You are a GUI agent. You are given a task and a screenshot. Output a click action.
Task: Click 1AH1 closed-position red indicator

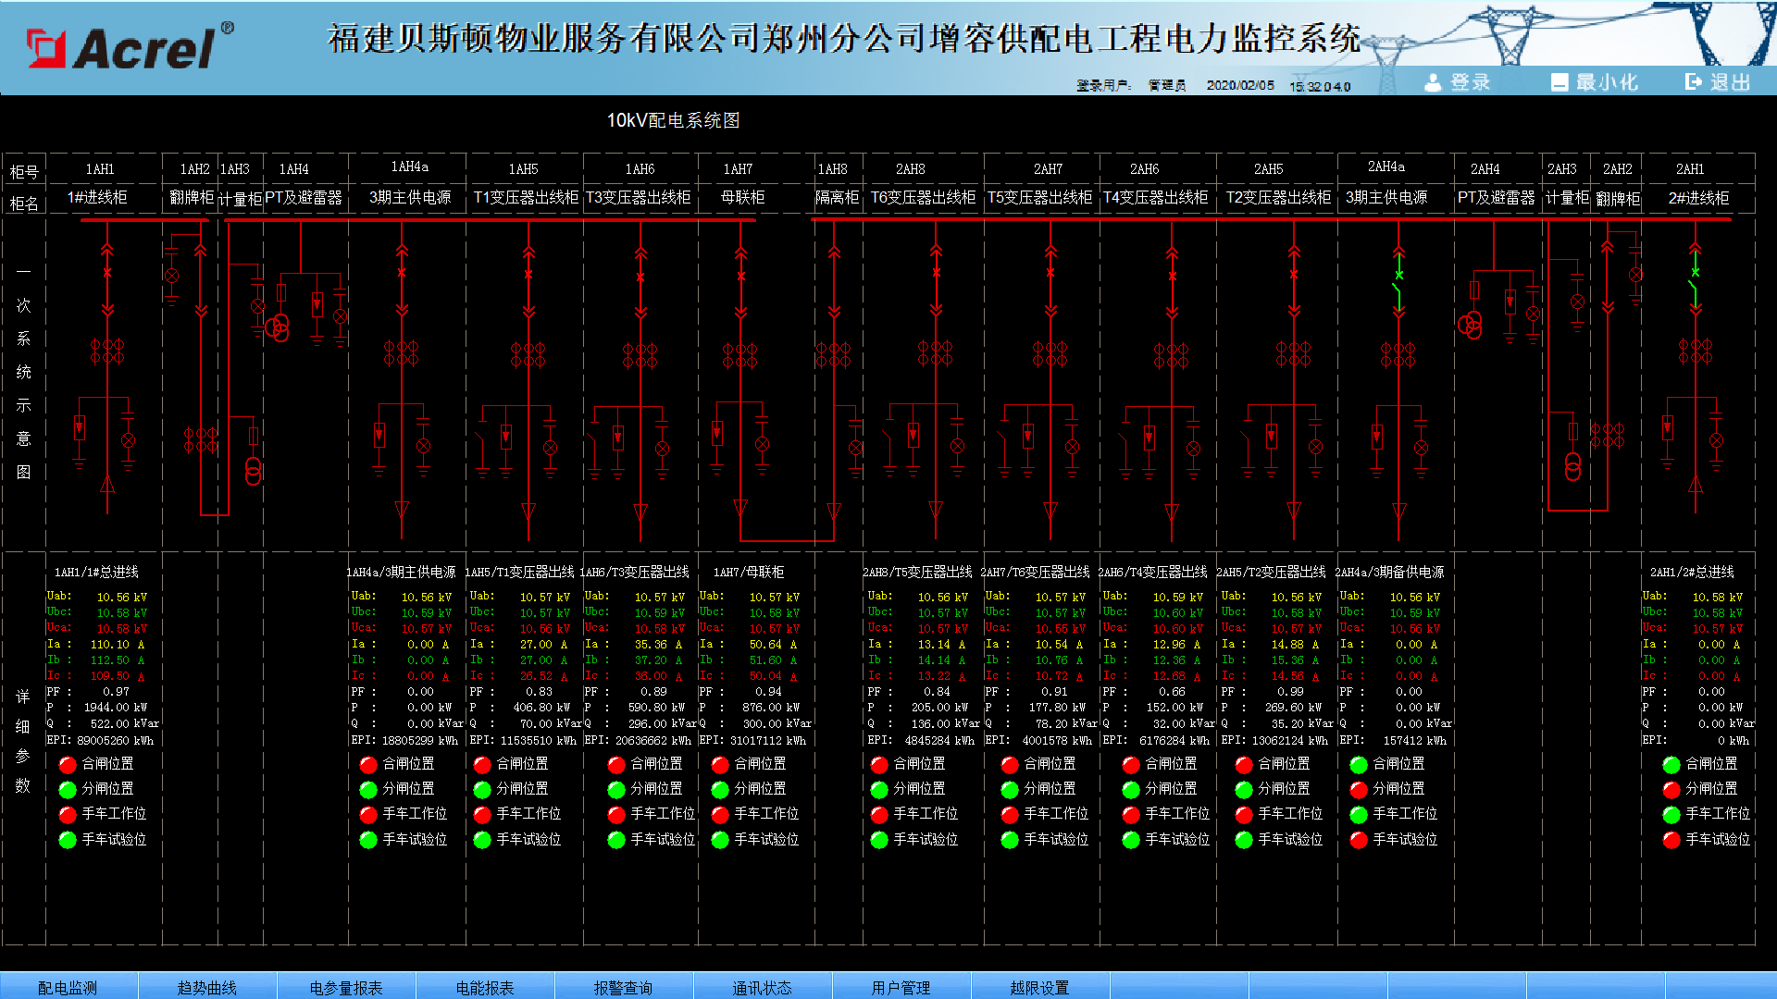click(68, 764)
